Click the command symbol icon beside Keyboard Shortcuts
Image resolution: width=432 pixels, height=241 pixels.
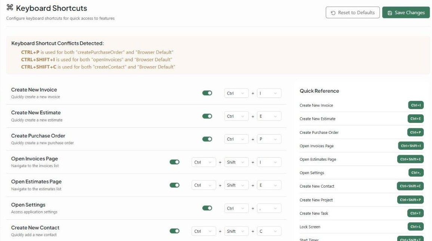(10, 7)
